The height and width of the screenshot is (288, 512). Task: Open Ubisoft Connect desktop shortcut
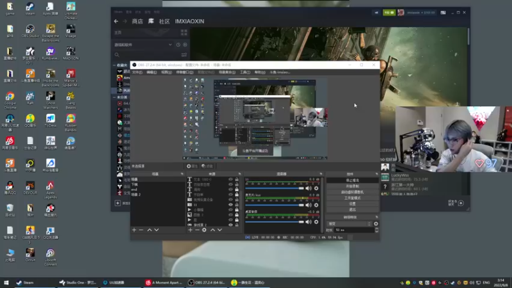pyautogui.click(x=51, y=257)
